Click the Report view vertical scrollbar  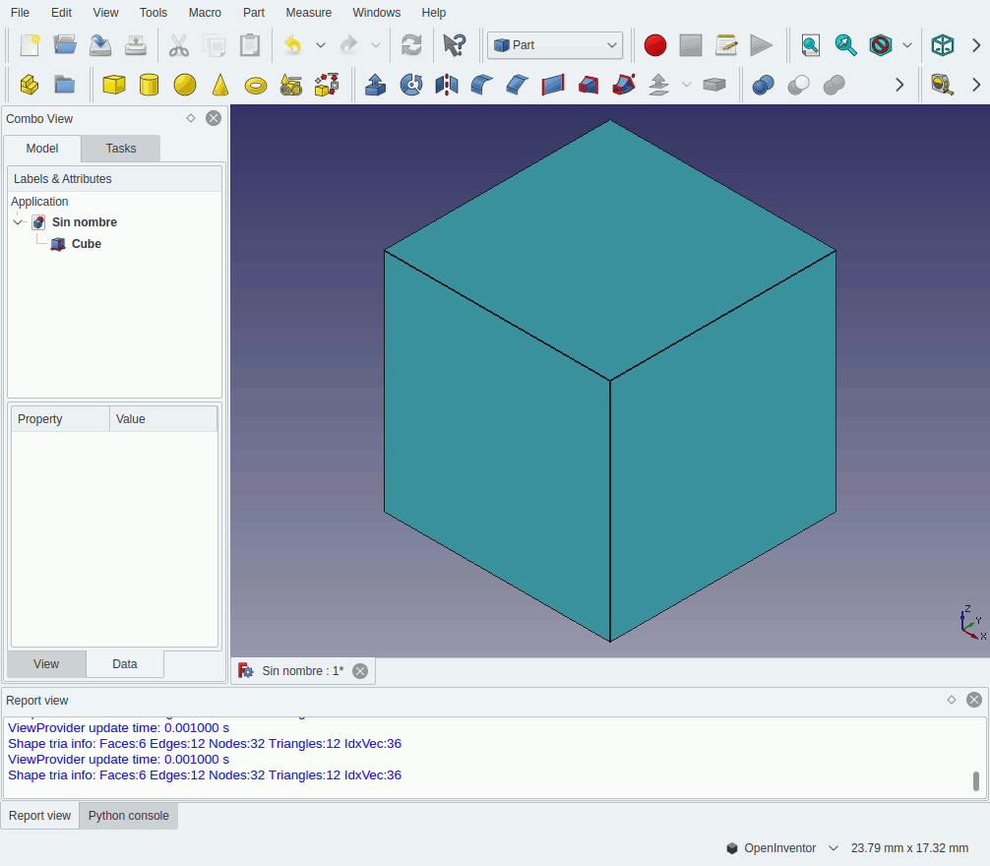[x=976, y=780]
